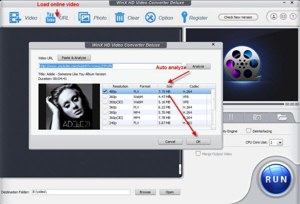The image size is (300, 204).
Task: Check the 240p FLV row checkbox
Action: [x=105, y=123]
